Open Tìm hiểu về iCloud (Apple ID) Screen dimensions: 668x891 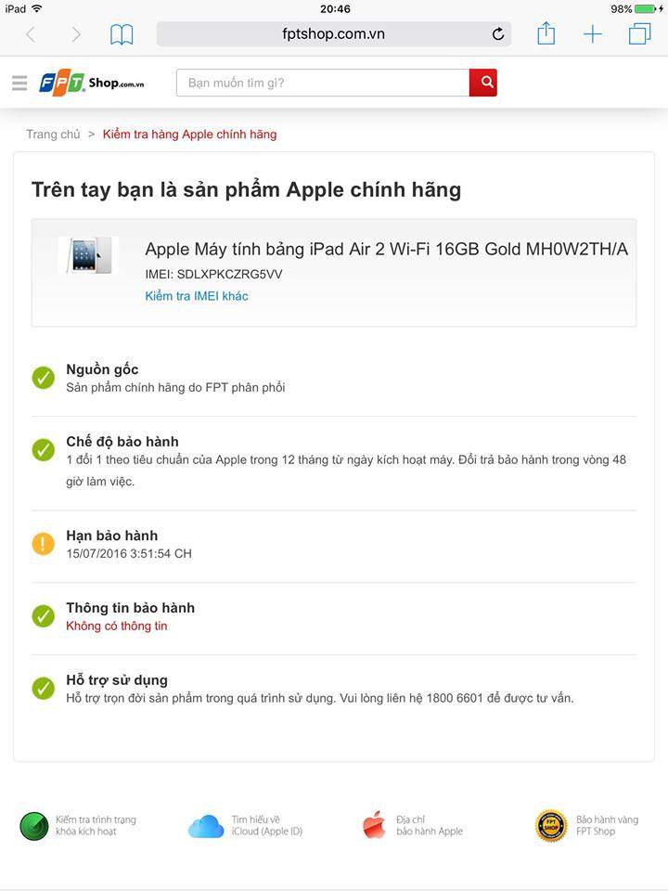[x=245, y=826]
